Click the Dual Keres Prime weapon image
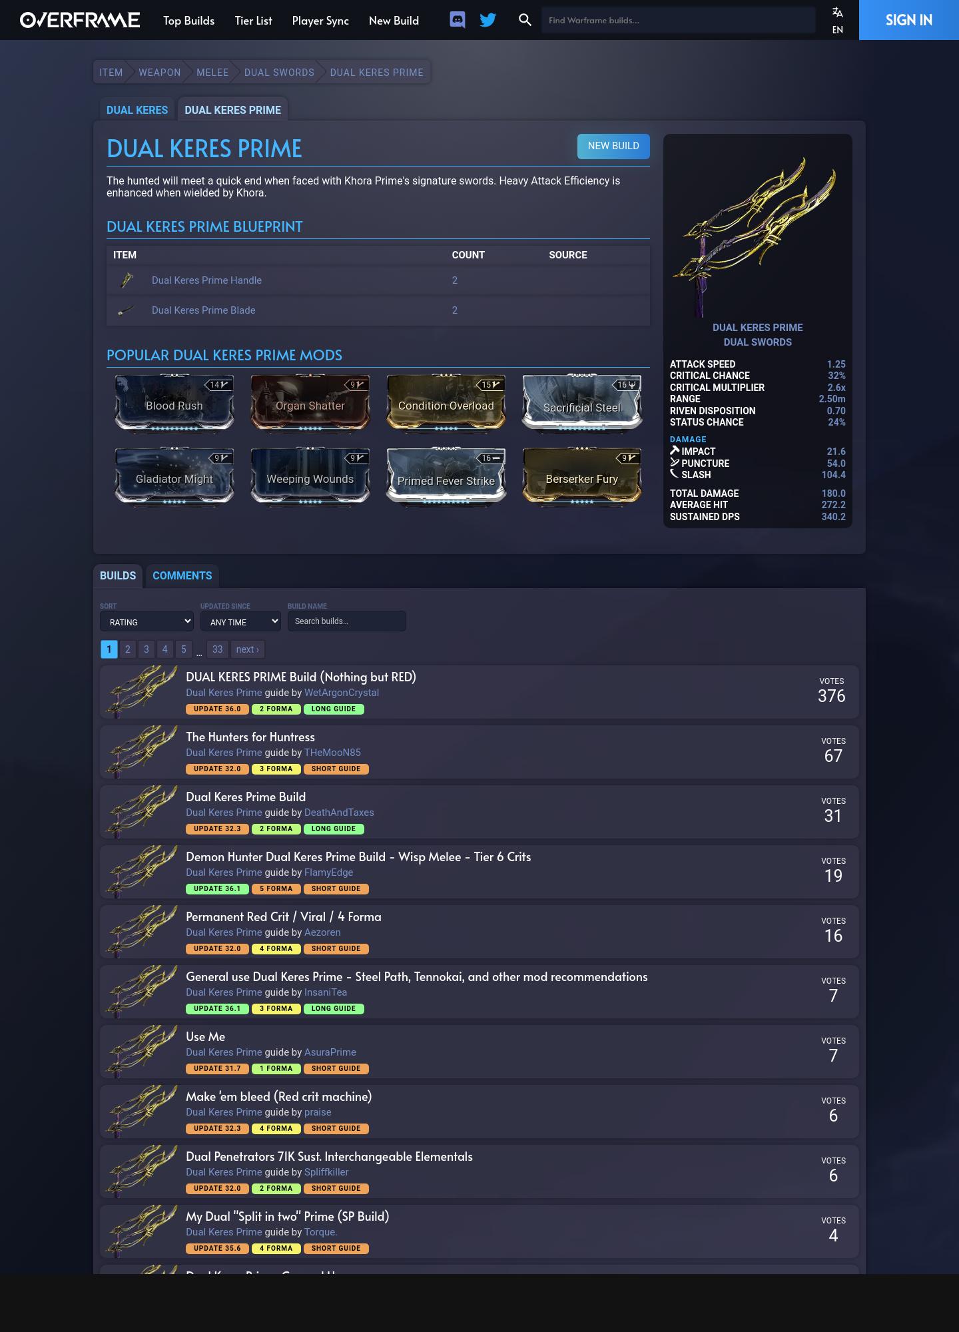The width and height of the screenshot is (959, 1332). pyautogui.click(x=757, y=230)
